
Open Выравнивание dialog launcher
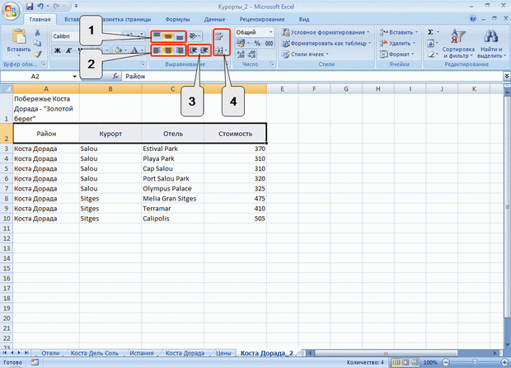click(227, 64)
